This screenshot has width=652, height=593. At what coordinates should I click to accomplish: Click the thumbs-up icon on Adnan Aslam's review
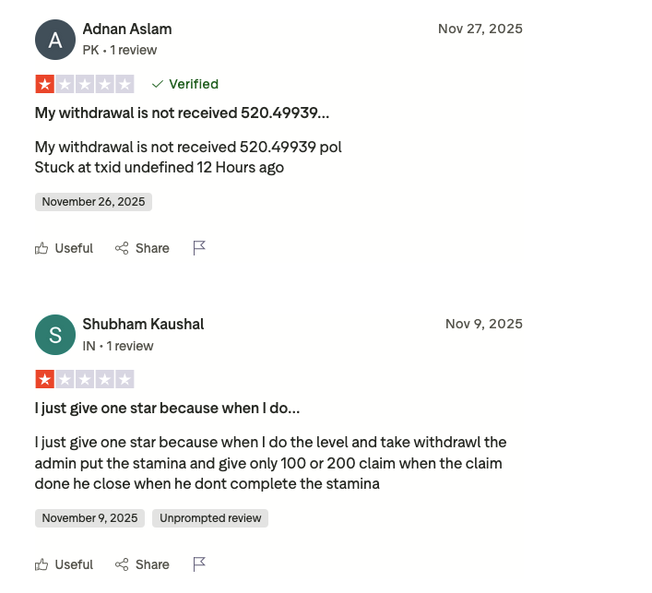tap(41, 248)
